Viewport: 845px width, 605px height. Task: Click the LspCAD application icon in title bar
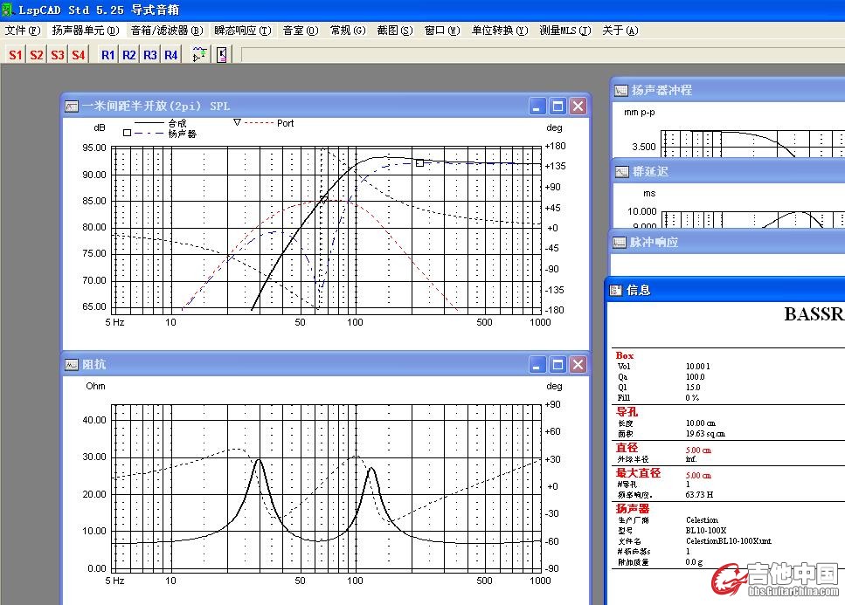(x=8, y=10)
